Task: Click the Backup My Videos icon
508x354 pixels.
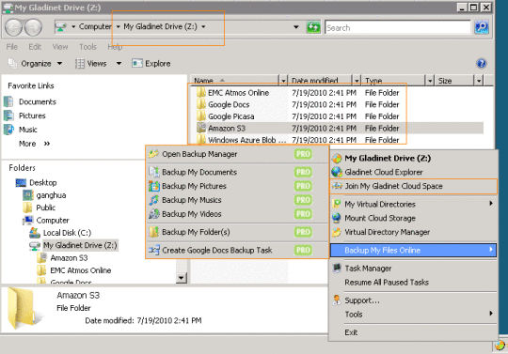Action: tap(153, 214)
